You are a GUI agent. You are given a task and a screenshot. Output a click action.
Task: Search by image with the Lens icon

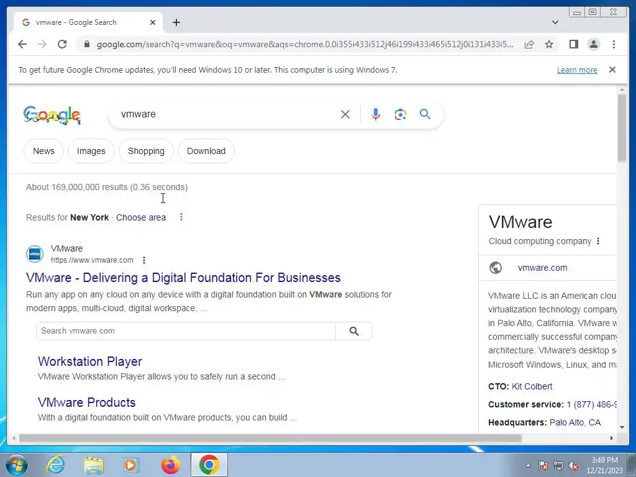tap(401, 114)
